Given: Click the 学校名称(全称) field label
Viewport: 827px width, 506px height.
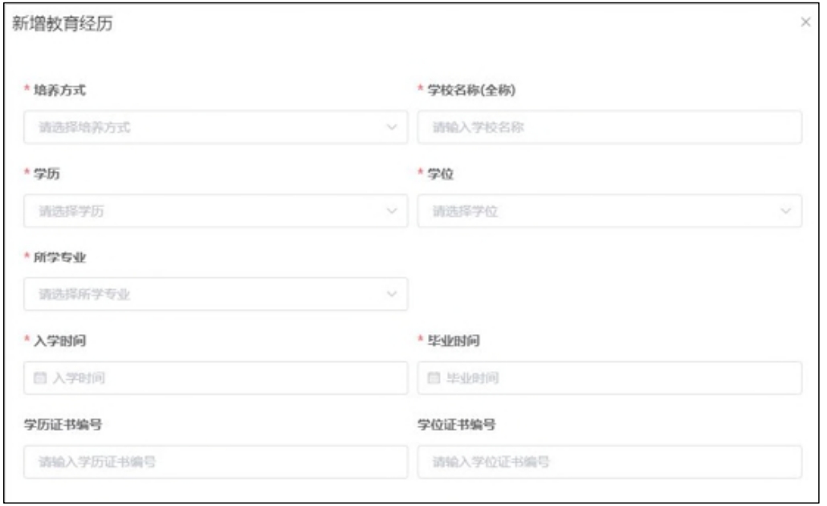Looking at the screenshot, I should coord(471,90).
